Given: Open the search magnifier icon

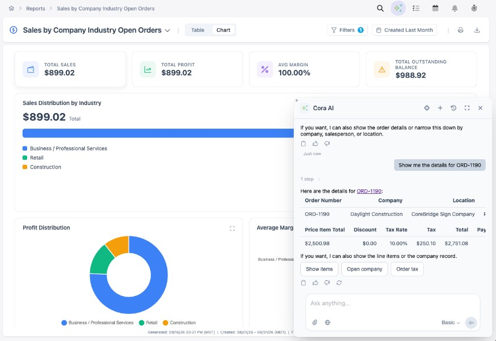Looking at the screenshot, I should [380, 8].
